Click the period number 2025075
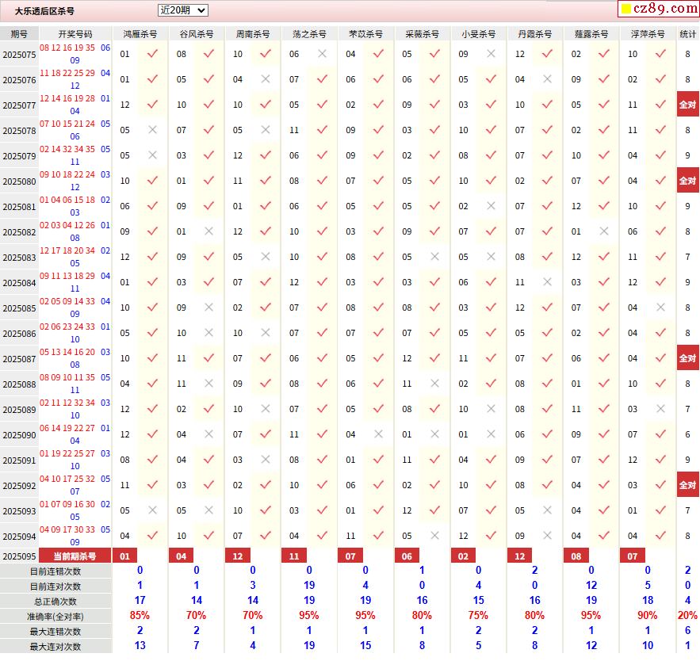The height and width of the screenshot is (661, 700). pos(19,55)
